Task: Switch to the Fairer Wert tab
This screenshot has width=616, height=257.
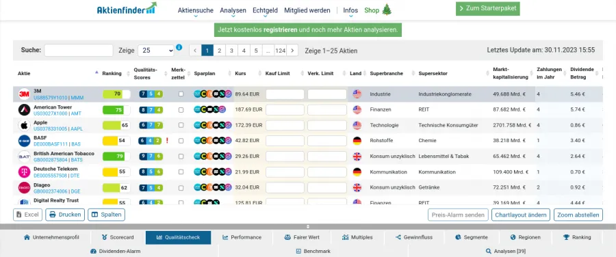Action: pyautogui.click(x=301, y=237)
